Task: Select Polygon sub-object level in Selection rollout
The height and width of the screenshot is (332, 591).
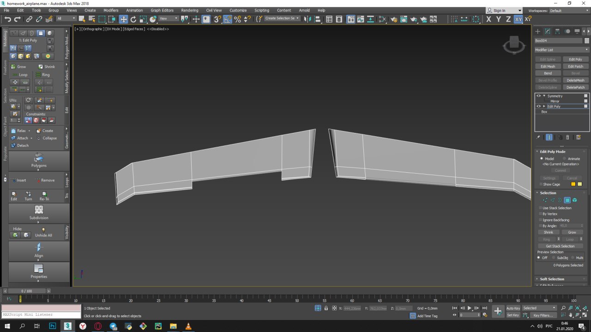Action: click(x=567, y=200)
